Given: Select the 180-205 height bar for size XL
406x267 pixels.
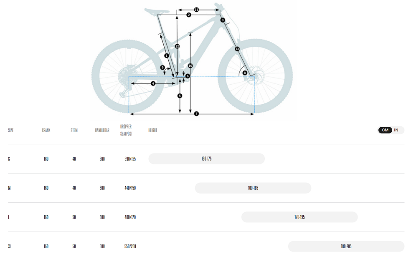Looking at the screenshot, I should 346,246.
